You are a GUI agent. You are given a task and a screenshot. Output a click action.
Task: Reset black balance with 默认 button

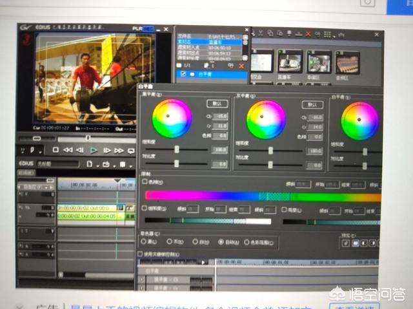pos(217,104)
